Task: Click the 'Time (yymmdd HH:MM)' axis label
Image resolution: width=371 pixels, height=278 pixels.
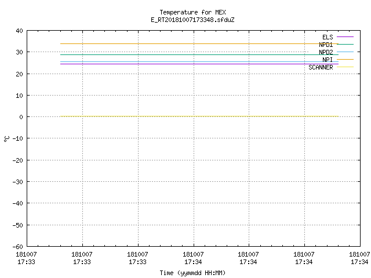Action: [x=192, y=273]
